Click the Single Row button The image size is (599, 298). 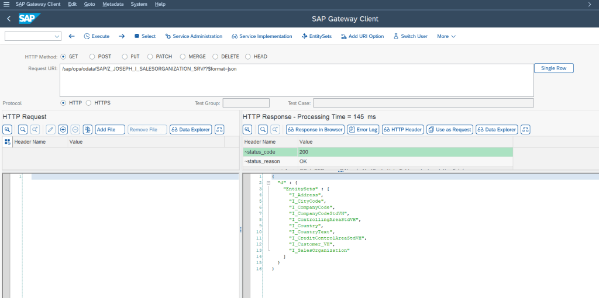(553, 68)
